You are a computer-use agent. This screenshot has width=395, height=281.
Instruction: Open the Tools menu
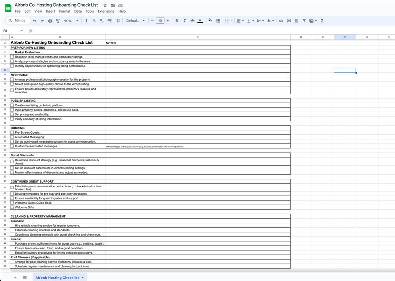90,11
